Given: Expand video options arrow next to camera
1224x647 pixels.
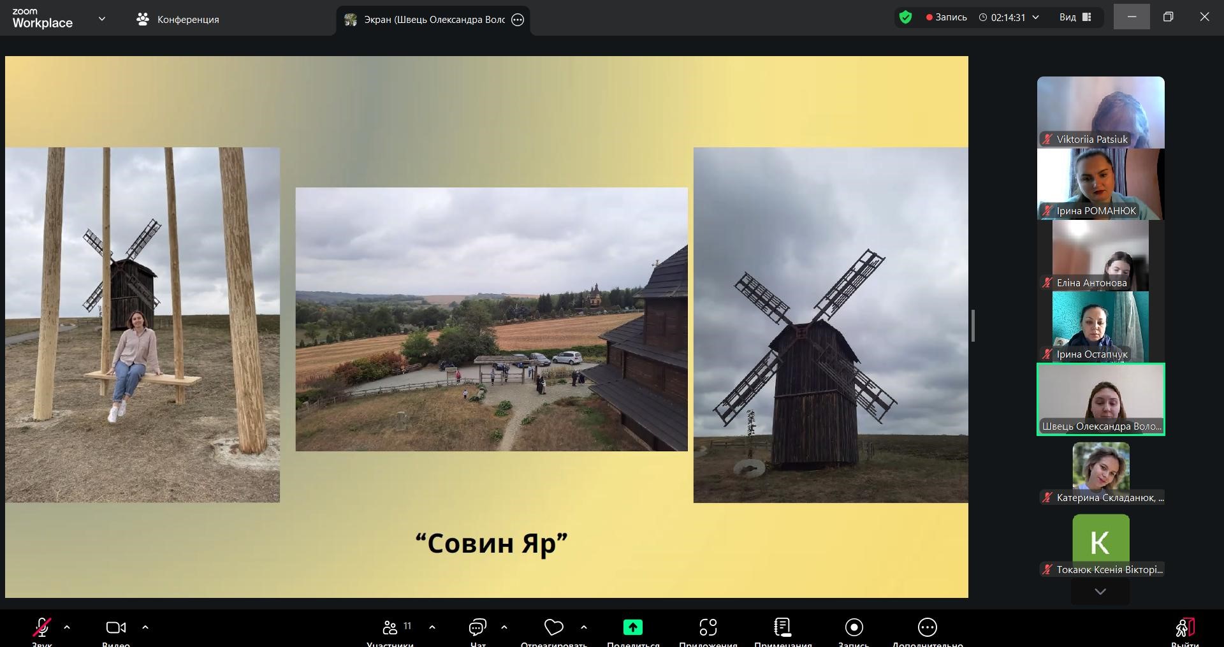Looking at the screenshot, I should coord(145,627).
